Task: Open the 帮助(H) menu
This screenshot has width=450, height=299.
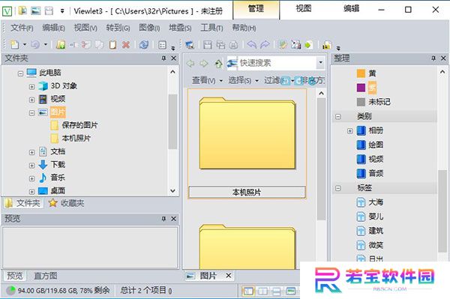Action: pos(244,28)
